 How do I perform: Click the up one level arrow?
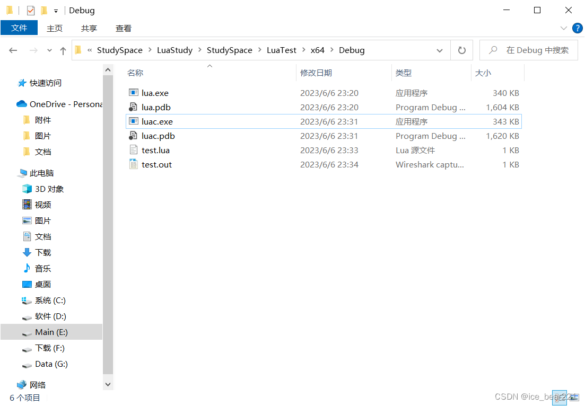click(x=63, y=50)
